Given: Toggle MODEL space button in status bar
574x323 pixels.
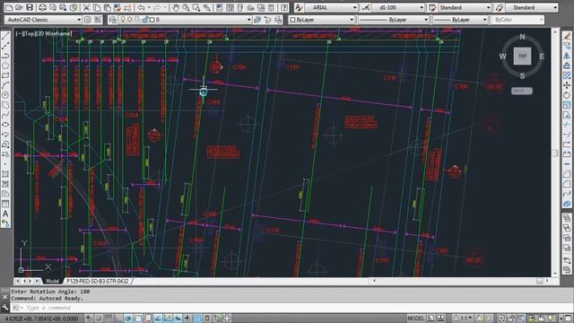Looking at the screenshot, I should (x=416, y=319).
